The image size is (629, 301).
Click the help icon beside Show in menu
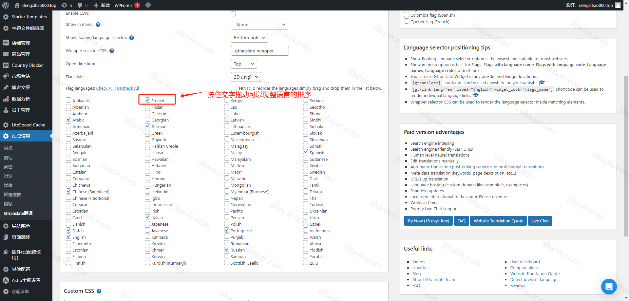pyautogui.click(x=98, y=25)
